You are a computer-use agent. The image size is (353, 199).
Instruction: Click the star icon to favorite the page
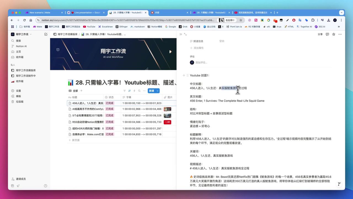[x=334, y=34]
